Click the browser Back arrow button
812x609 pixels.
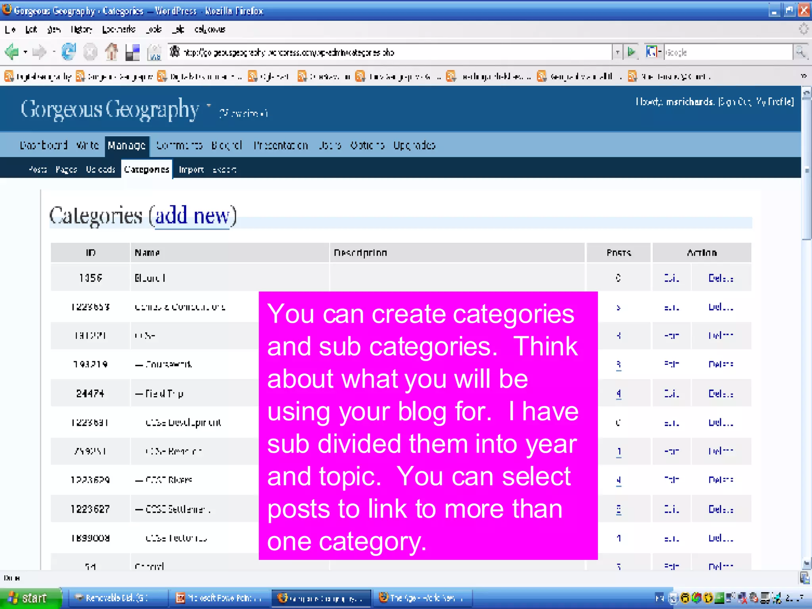12,52
